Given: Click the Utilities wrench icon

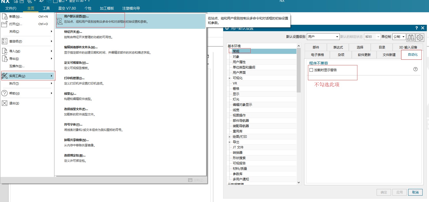Looking at the screenshot, I should coord(5,76).
